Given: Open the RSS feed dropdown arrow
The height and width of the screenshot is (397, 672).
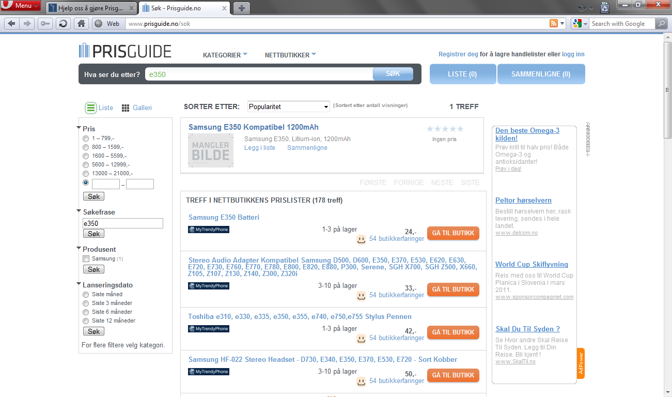Looking at the screenshot, I should click(x=562, y=24).
